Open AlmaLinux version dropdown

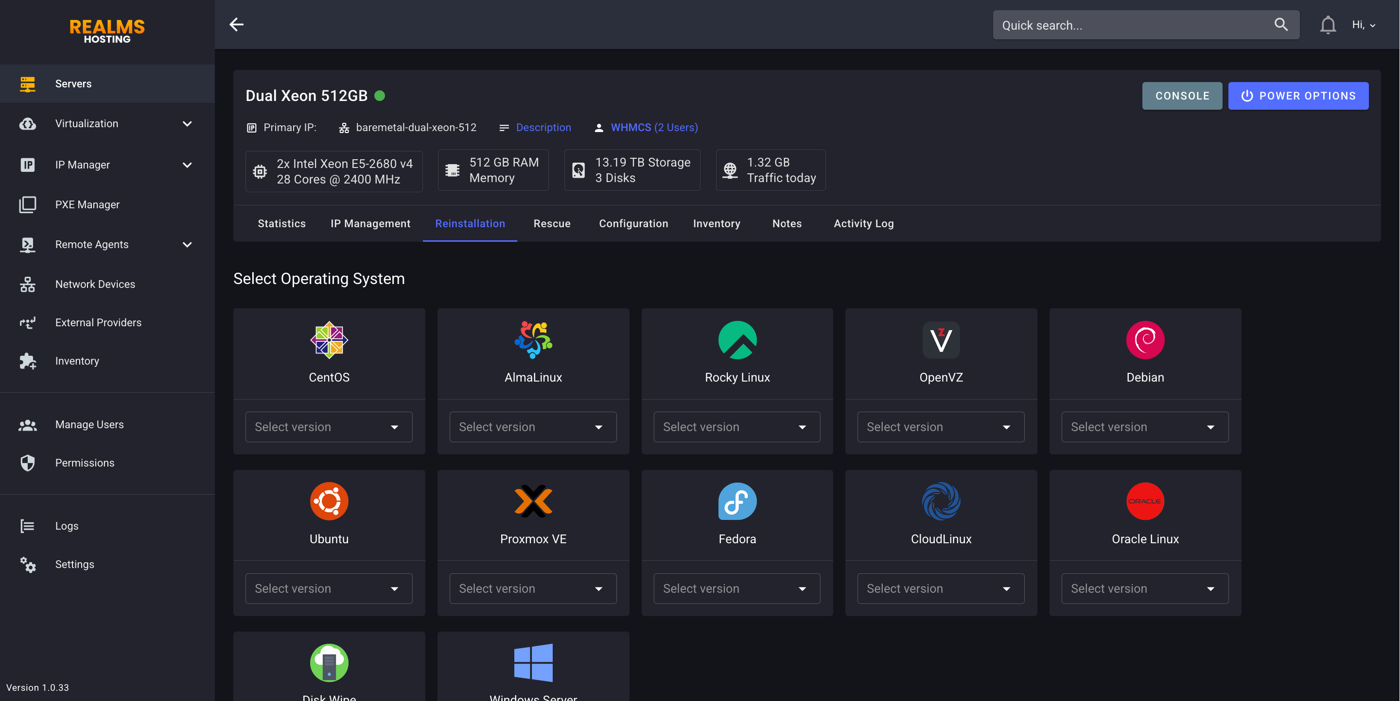(x=533, y=427)
